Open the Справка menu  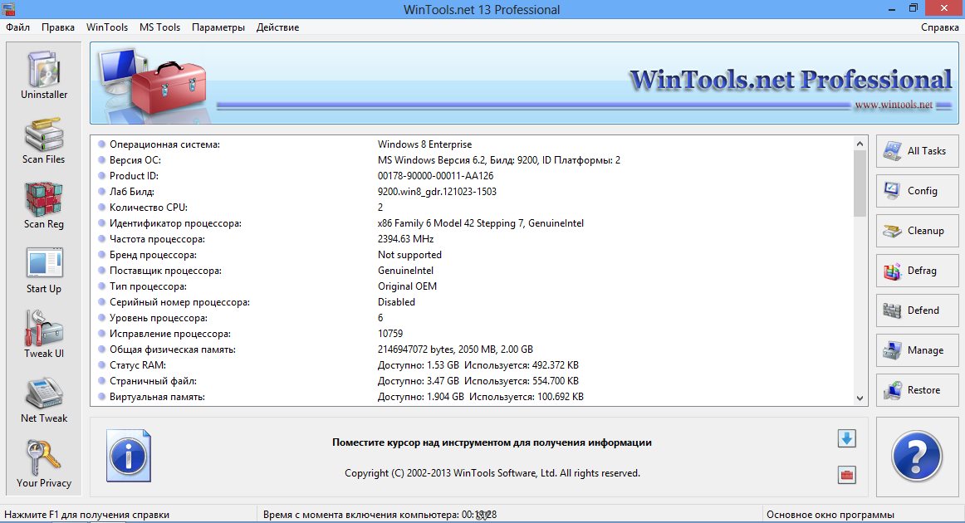click(939, 27)
